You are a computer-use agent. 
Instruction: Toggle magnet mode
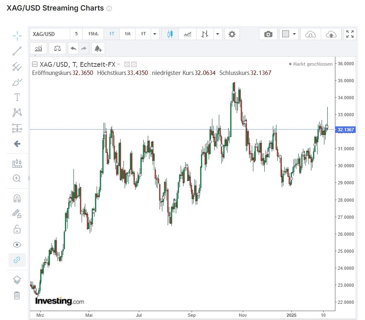coord(17,198)
